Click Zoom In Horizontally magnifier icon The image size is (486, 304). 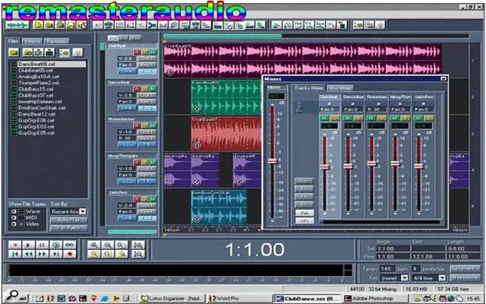[x=93, y=245]
